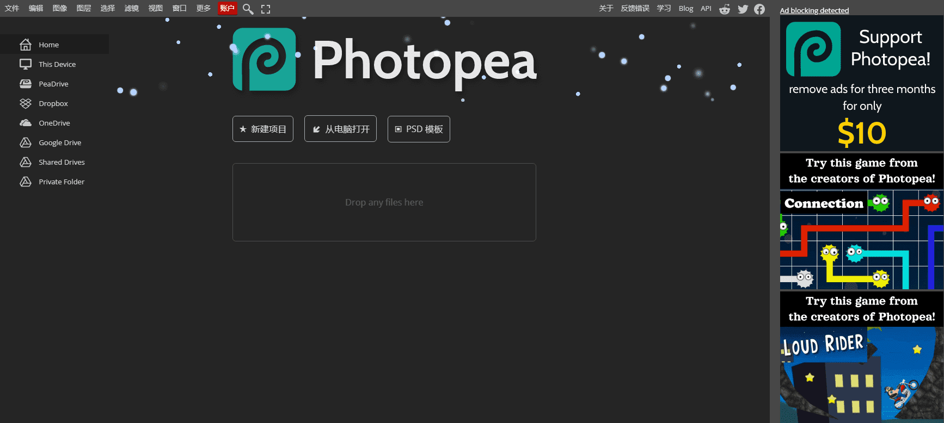Open the 文件 menu
The image size is (944, 423).
click(x=12, y=8)
